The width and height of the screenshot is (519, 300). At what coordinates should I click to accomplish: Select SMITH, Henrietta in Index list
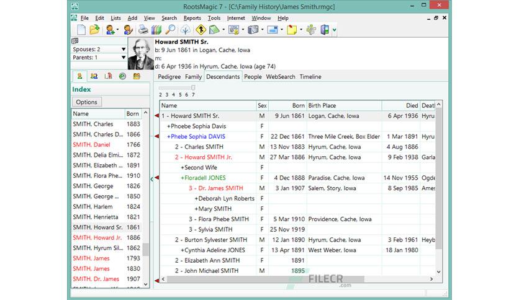coord(107,217)
